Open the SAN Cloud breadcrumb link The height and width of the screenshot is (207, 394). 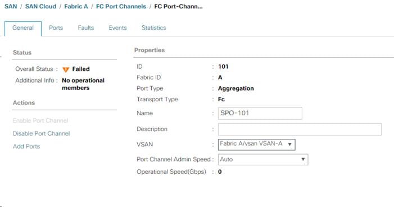coord(40,6)
